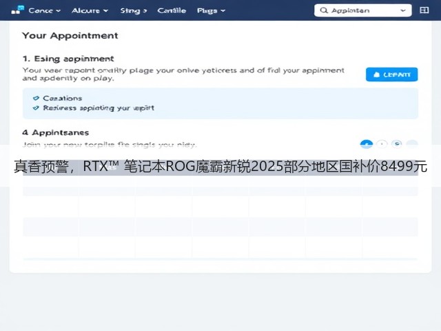Expand the Alcure menu
Screen dimensions: 441x331
(x=90, y=11)
